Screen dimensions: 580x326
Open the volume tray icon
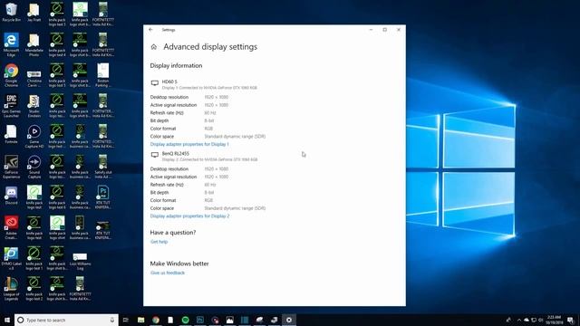[540, 320]
